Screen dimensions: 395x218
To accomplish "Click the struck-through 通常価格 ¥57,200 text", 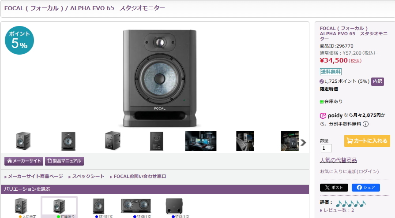I will tap(349, 53).
